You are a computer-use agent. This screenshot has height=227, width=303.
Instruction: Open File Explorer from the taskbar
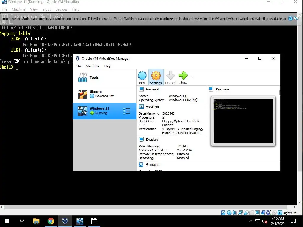pos(36,221)
